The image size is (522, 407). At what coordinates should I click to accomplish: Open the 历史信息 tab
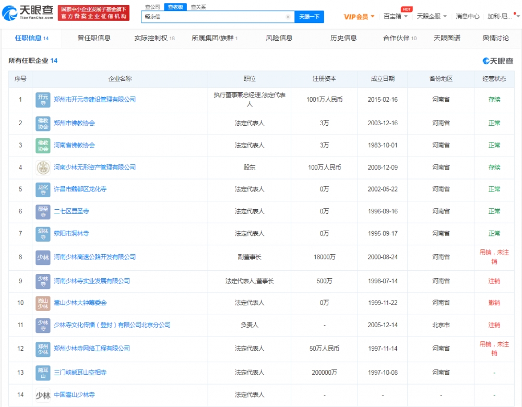pos(343,38)
